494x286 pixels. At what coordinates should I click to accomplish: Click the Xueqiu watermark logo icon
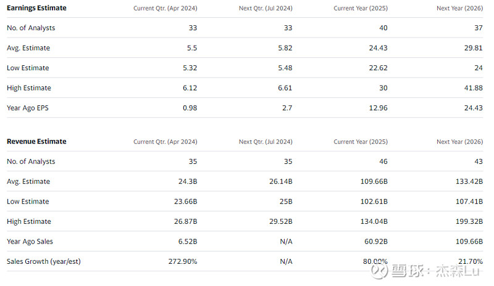coord(379,271)
